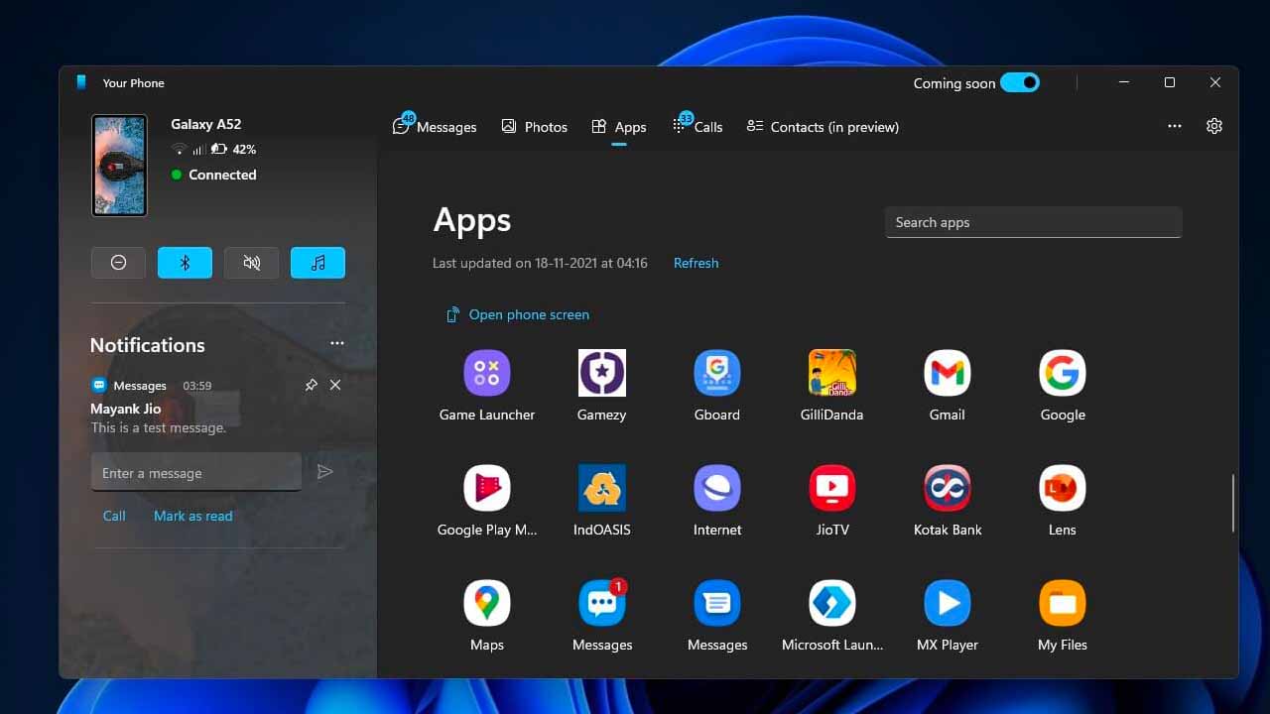Send the message with arrow icon
This screenshot has height=714, width=1270.
point(324,472)
